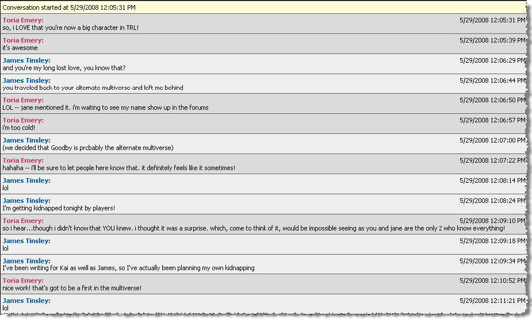Image resolution: width=532 pixels, height=319 pixels.
Task: Select "I've been writing for Kai" message
Action: (x=128, y=268)
